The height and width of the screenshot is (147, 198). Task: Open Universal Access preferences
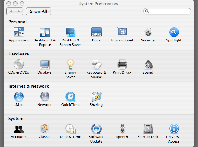tap(174, 129)
